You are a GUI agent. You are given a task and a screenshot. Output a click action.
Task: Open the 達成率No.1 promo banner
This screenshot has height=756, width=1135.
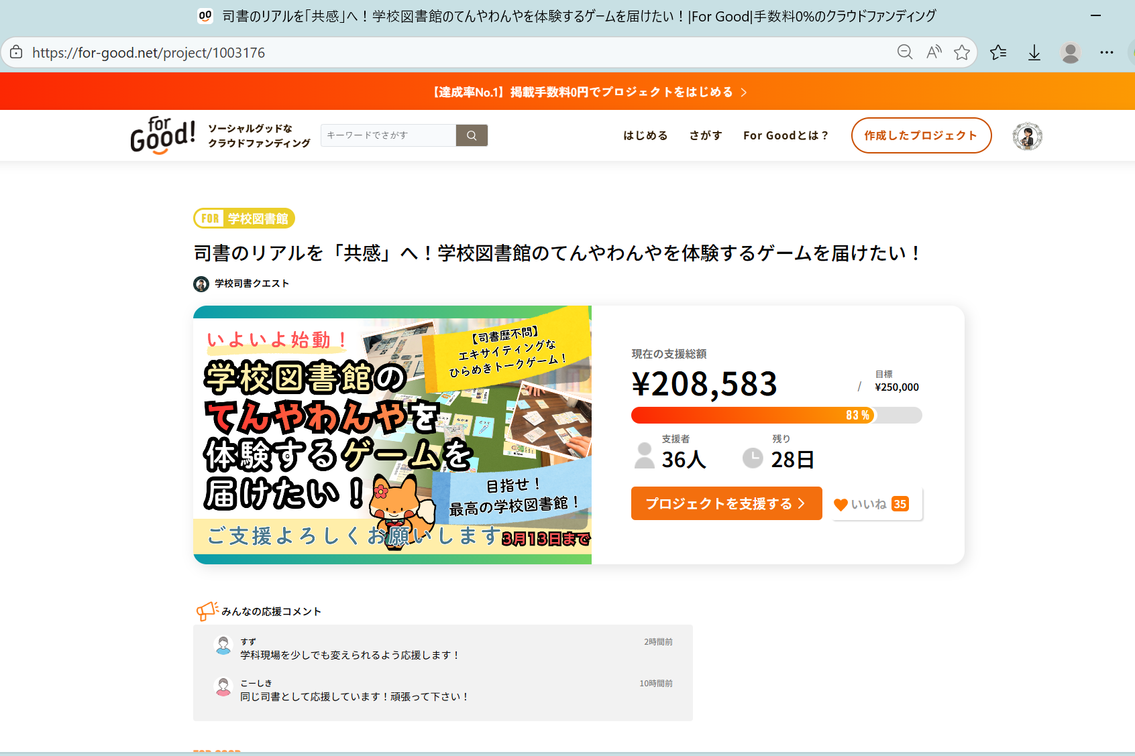click(590, 92)
